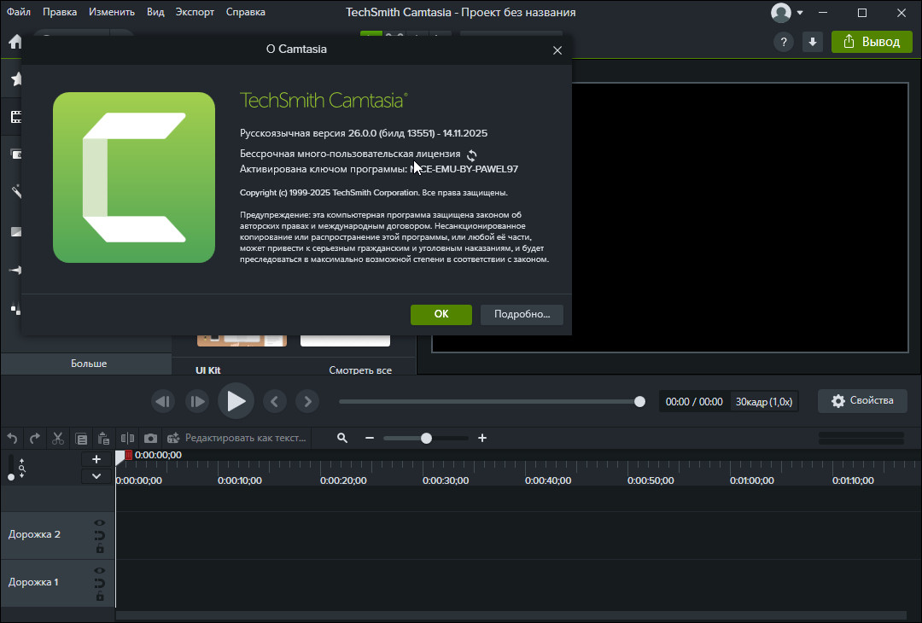Screen dimensions: 922x623
Task: Click the paste icon in timeline toolbar
Action: 104,438
